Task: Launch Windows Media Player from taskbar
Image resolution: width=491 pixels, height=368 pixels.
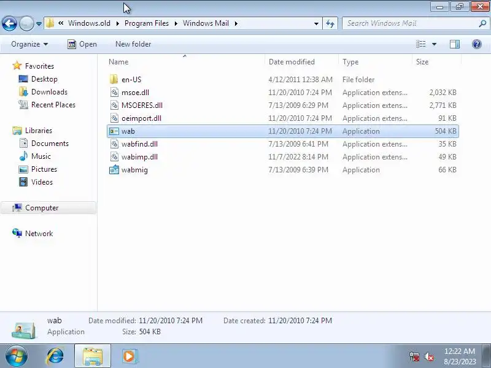Action: coord(129,356)
